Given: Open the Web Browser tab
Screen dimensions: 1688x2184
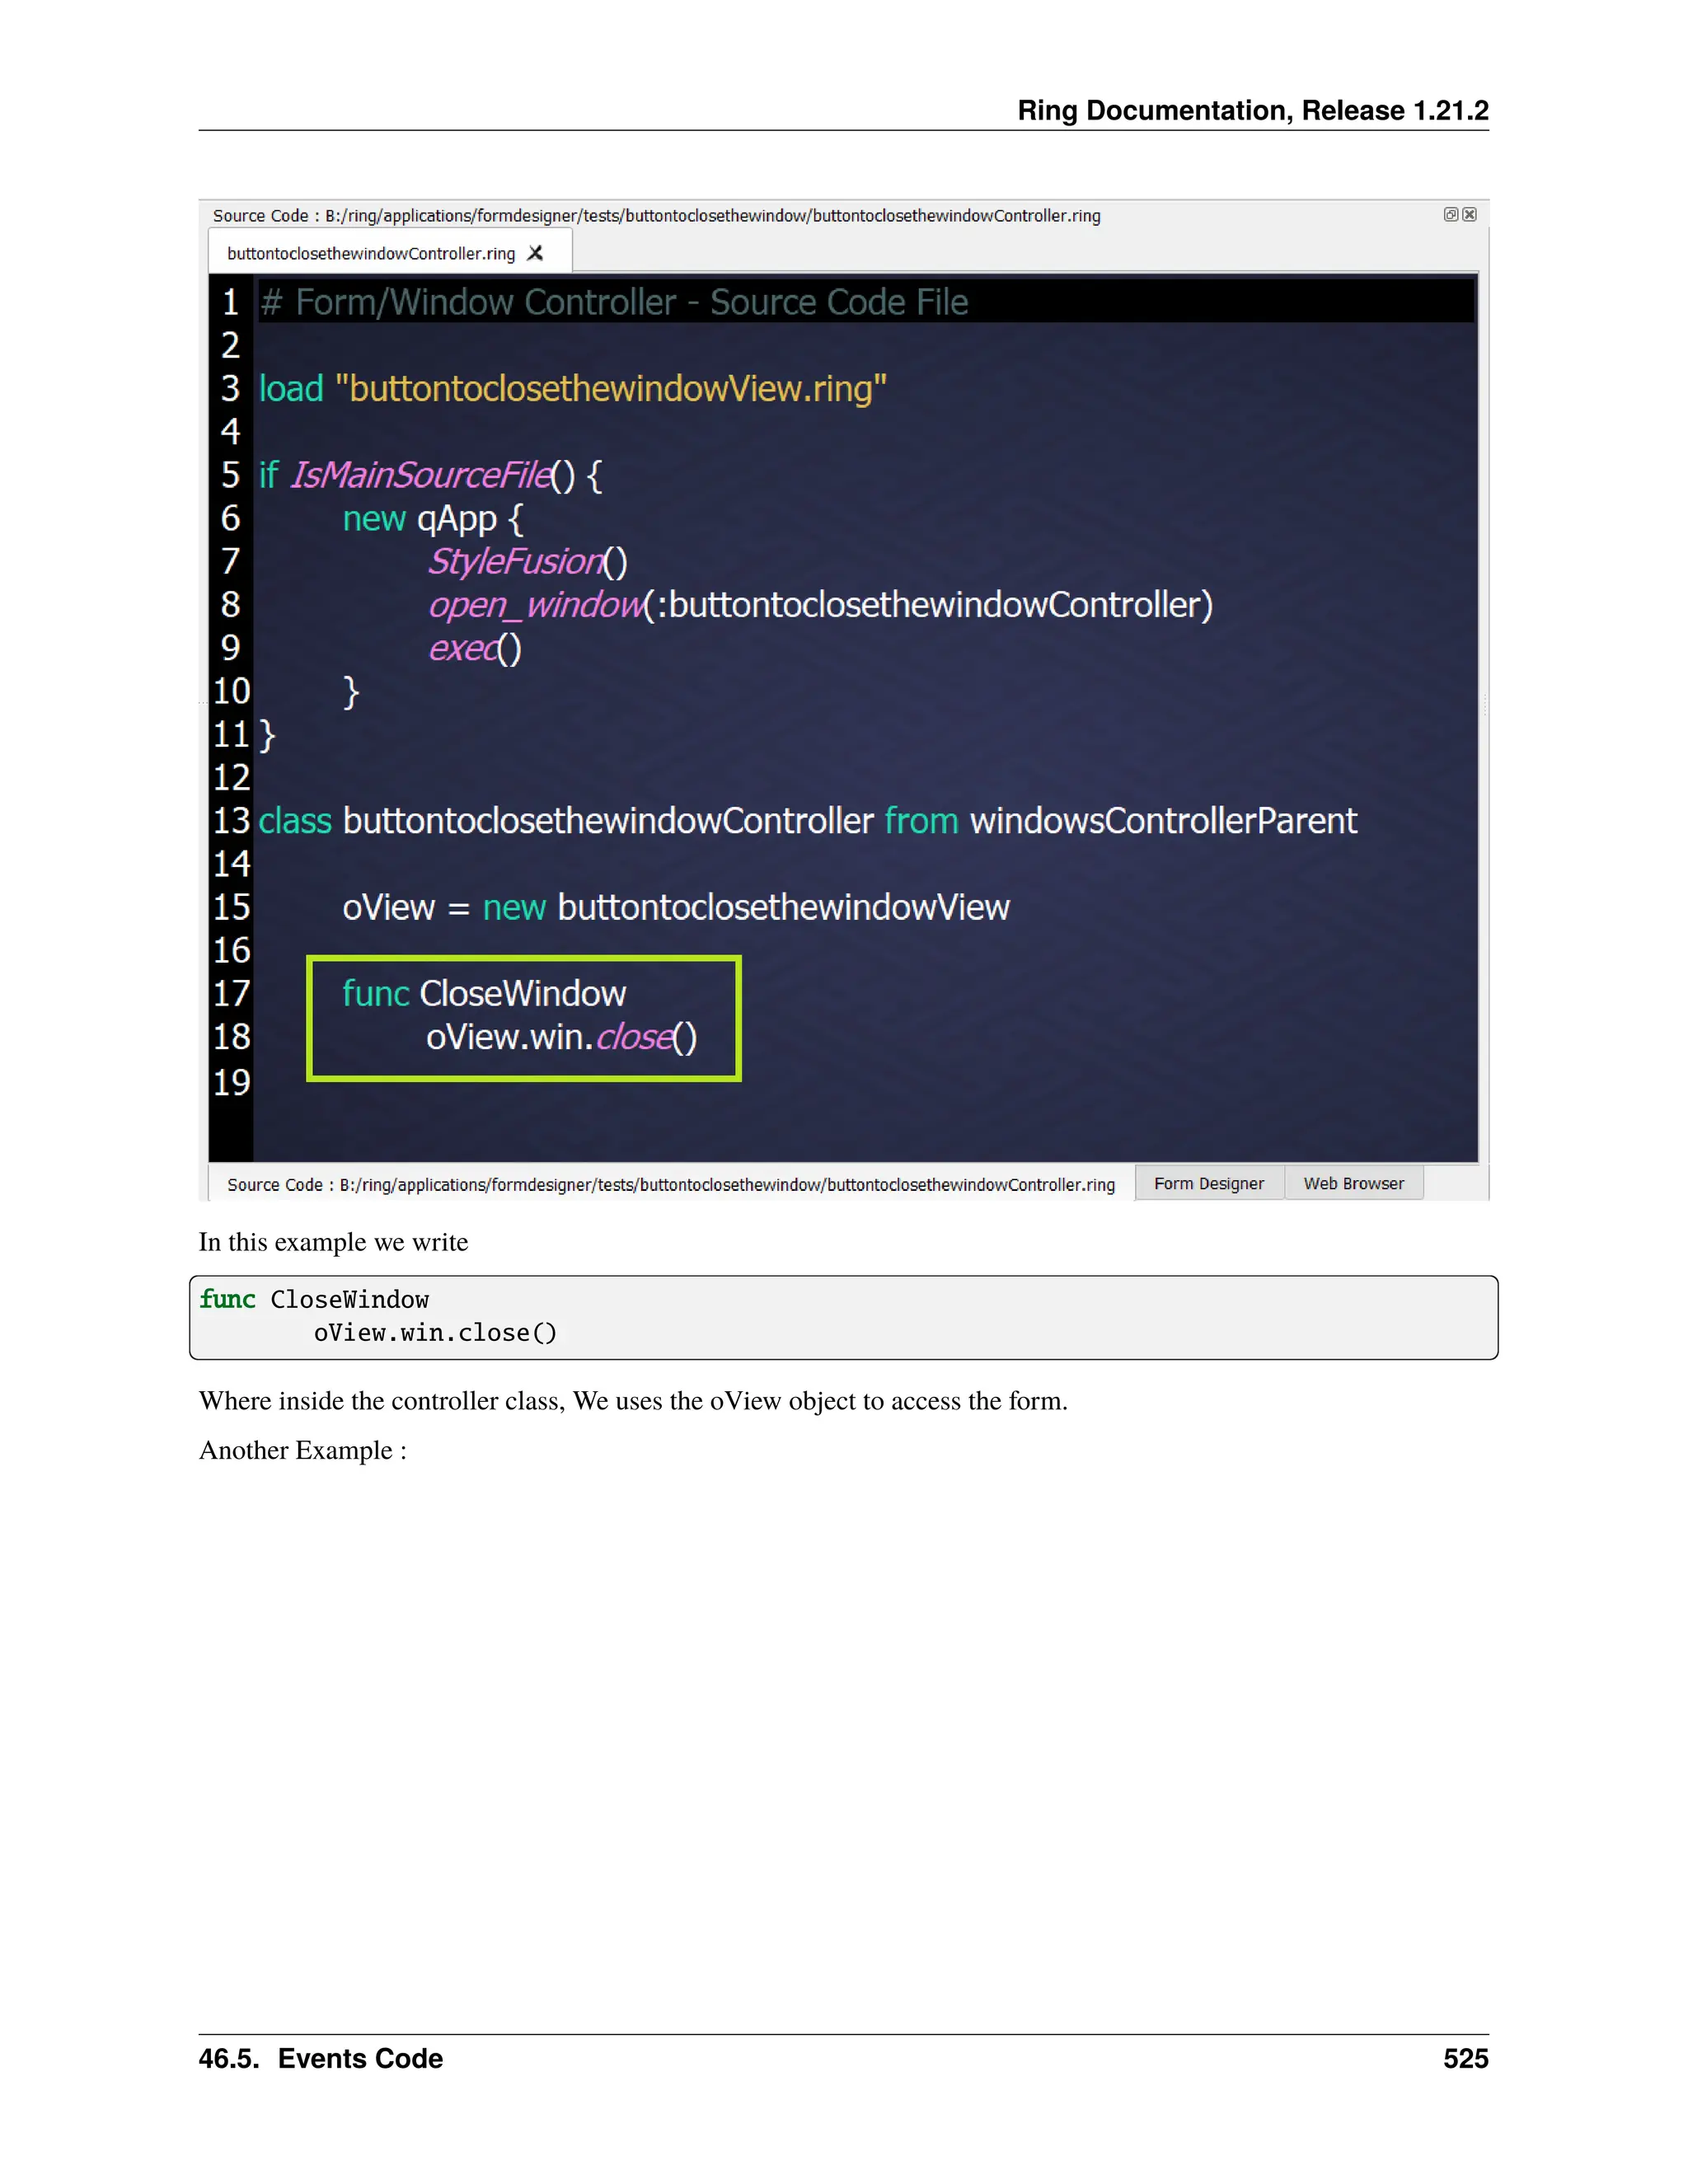Looking at the screenshot, I should (x=1353, y=1183).
